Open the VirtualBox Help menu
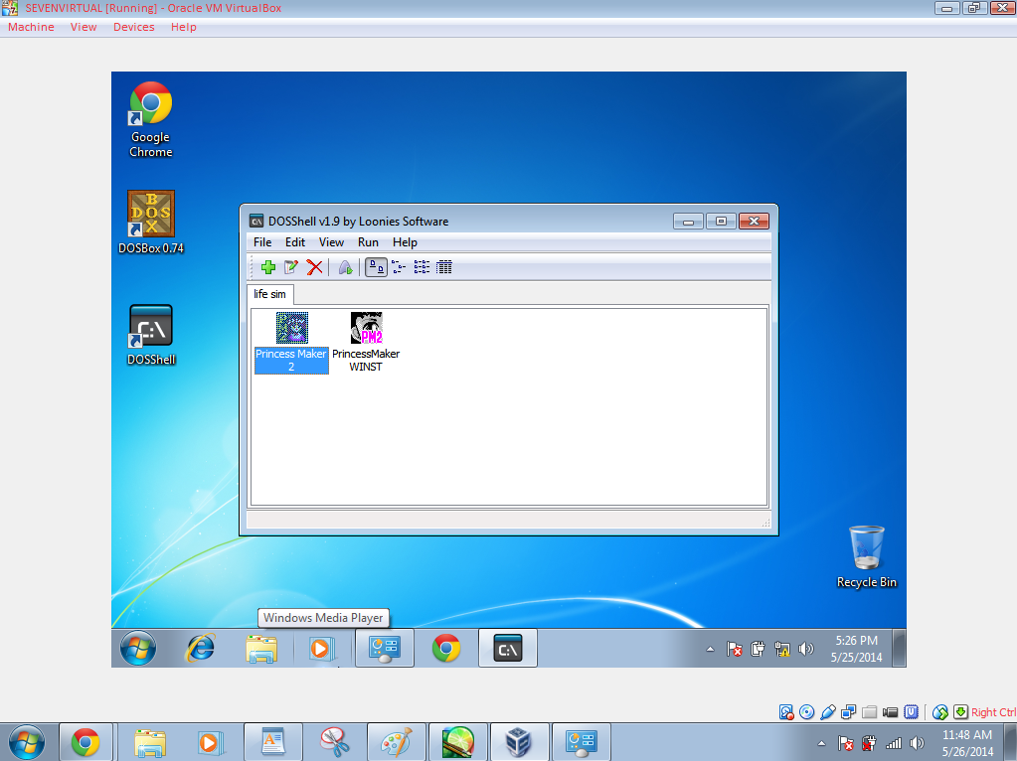The height and width of the screenshot is (761, 1017). (x=184, y=27)
